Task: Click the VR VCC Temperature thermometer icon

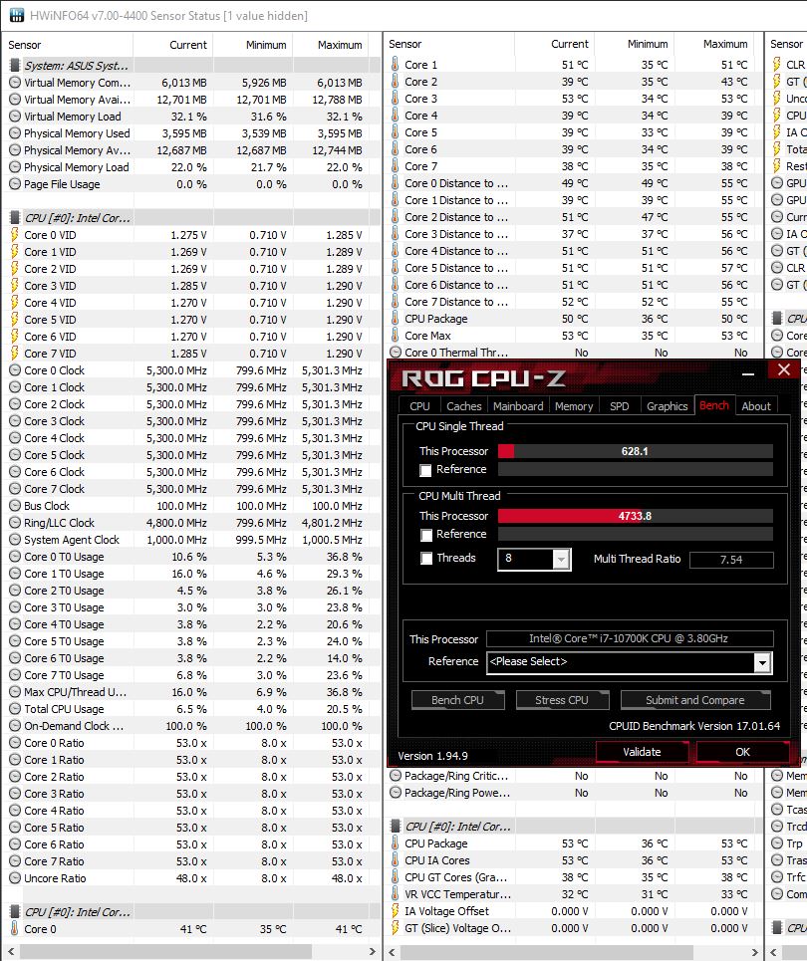Action: click(395, 894)
